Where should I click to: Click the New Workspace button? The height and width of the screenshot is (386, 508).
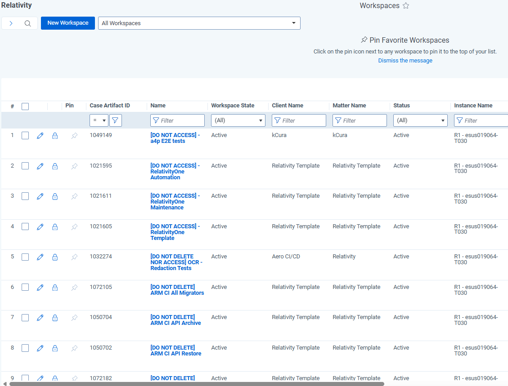67,23
